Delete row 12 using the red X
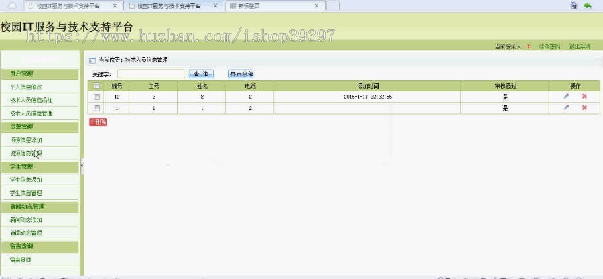Viewport: 603px width, 279px height. (584, 96)
